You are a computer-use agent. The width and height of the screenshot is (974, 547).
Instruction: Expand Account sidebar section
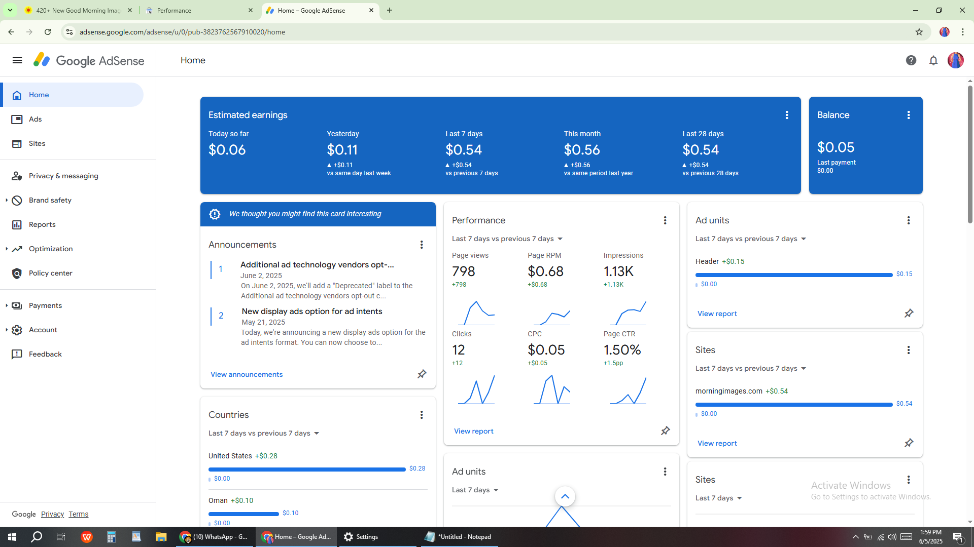[x=6, y=330]
